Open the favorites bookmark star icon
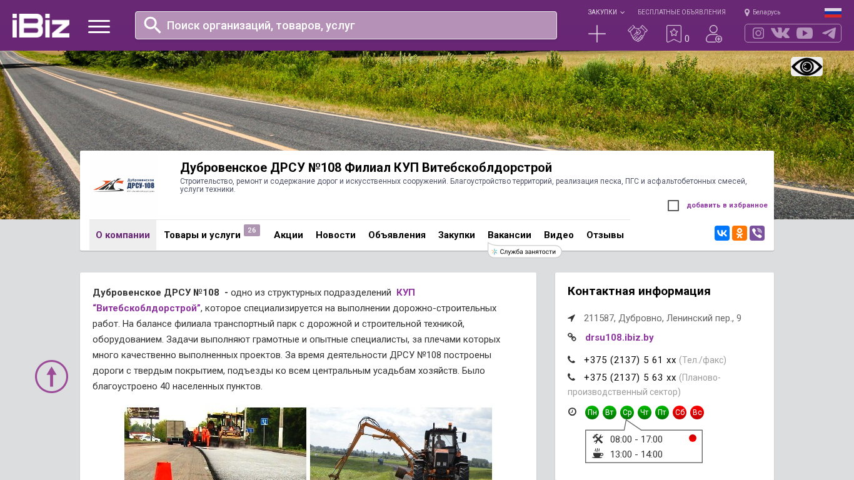854x480 pixels. (x=673, y=34)
